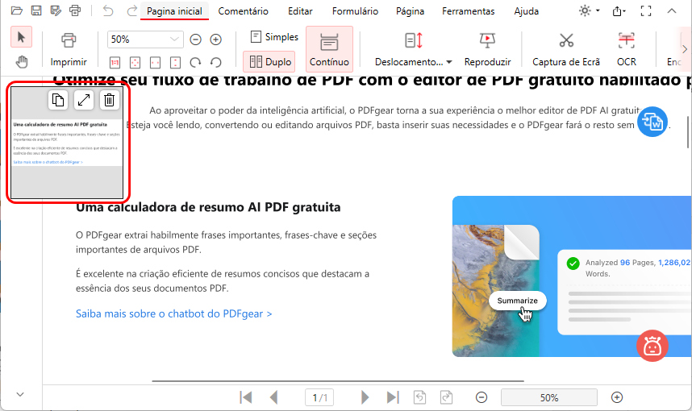
Task: Open the Comentário tab
Action: point(244,11)
